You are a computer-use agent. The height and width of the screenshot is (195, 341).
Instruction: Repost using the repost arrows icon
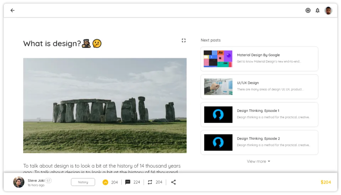coord(150,182)
